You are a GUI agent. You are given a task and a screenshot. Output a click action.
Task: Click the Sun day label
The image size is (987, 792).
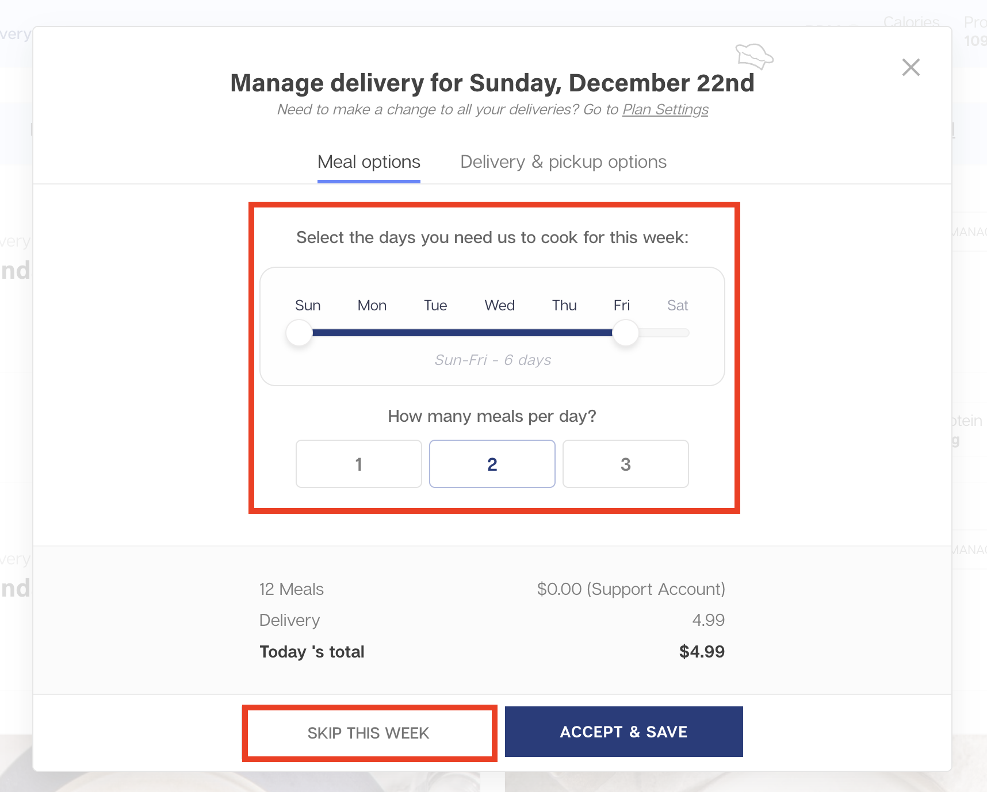(308, 305)
